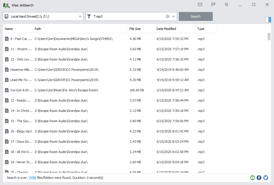This screenshot has width=274, height=185.
Task: Select the Lead-Me-To file name
Action: click(21, 80)
